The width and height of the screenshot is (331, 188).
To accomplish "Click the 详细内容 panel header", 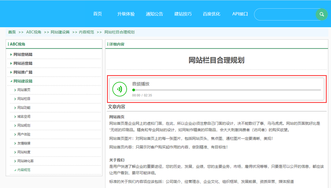I will [117, 44].
